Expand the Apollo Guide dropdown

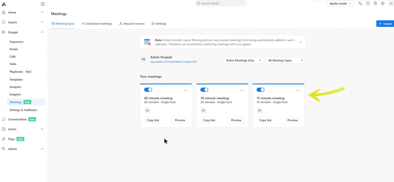click(340, 3)
